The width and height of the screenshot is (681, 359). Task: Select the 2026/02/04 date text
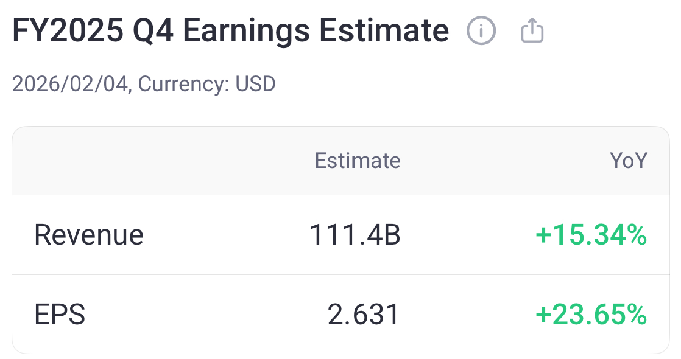[69, 85]
